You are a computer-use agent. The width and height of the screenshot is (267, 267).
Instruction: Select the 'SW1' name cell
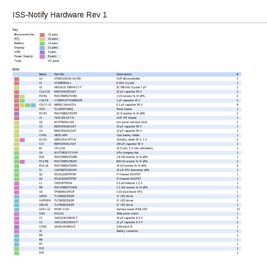click(x=42, y=109)
